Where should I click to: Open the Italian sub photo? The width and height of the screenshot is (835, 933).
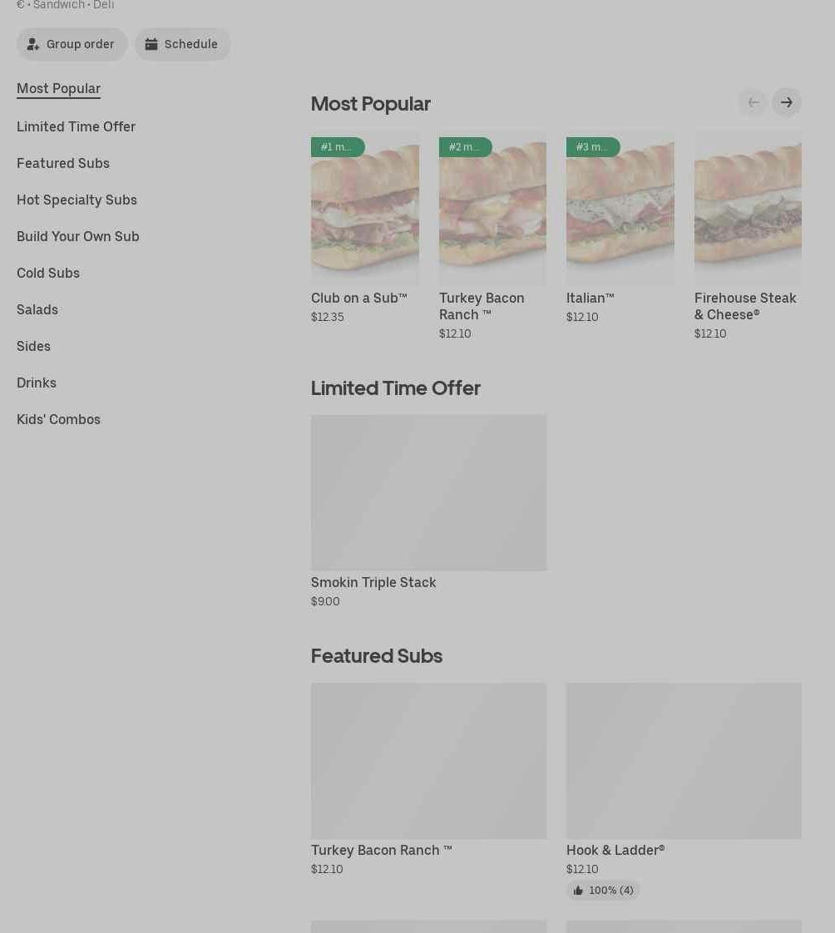620,208
